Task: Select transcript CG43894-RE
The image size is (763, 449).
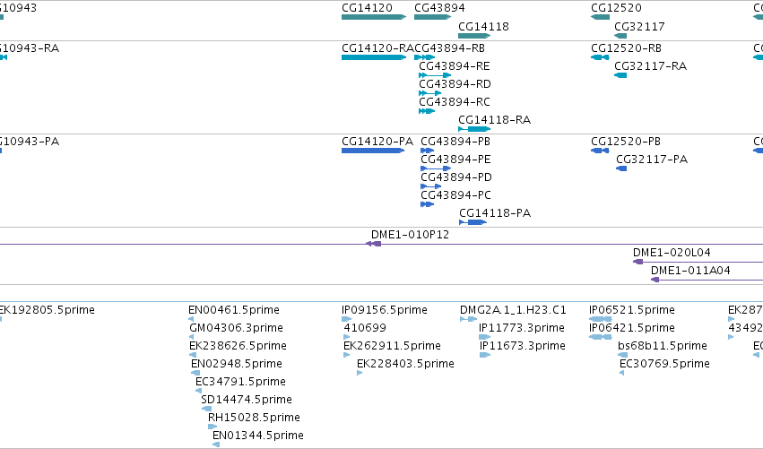Action: click(435, 75)
